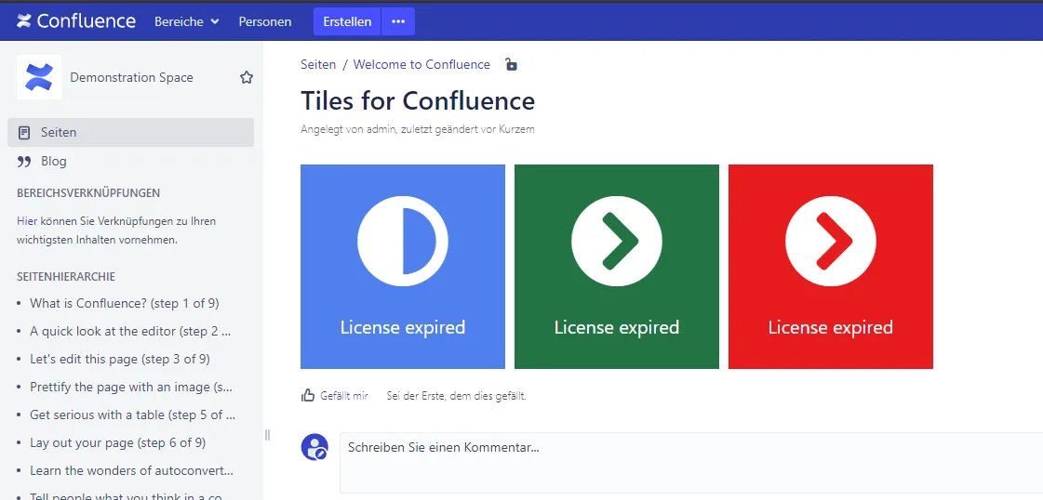Click the Schreiben Sie einen Kommentar field
Viewport: 1043px width, 500px height.
(x=691, y=463)
